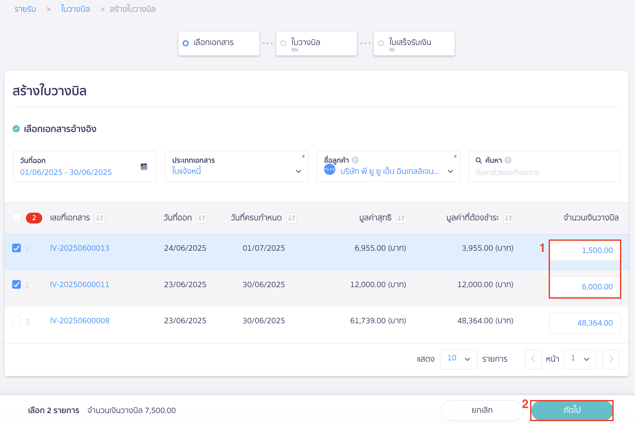
Task: Open the calendar icon in date field
Action: [144, 166]
